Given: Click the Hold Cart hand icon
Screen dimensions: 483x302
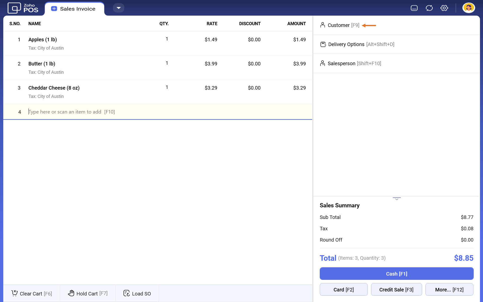Looking at the screenshot, I should [71, 293].
